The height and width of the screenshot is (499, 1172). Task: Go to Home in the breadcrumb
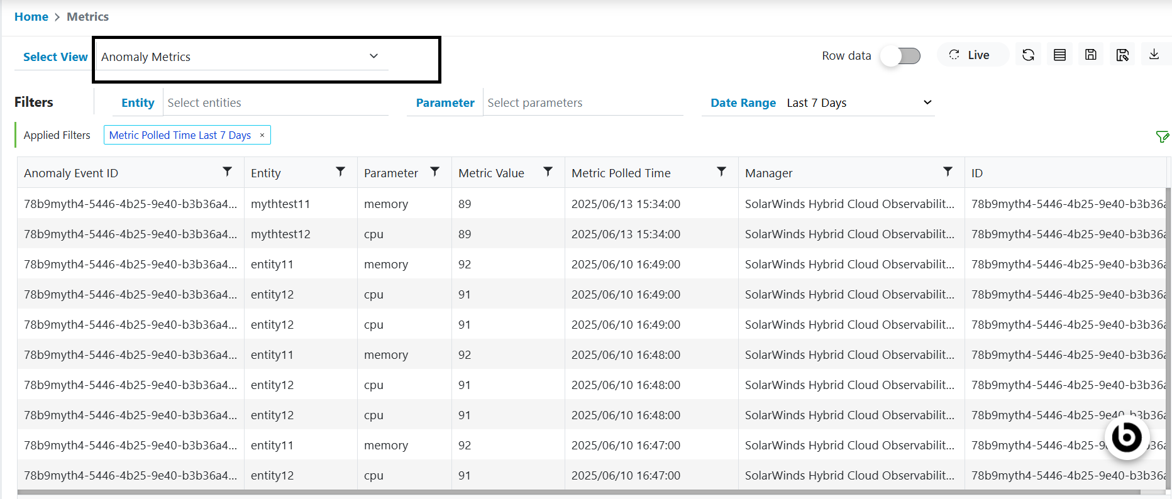(31, 17)
